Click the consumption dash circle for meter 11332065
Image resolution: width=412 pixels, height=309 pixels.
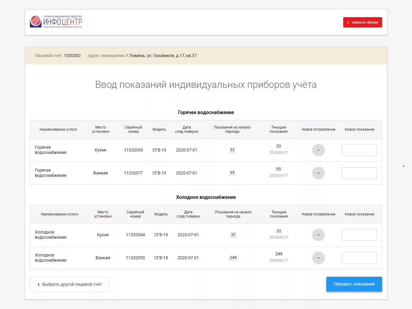coord(319,150)
